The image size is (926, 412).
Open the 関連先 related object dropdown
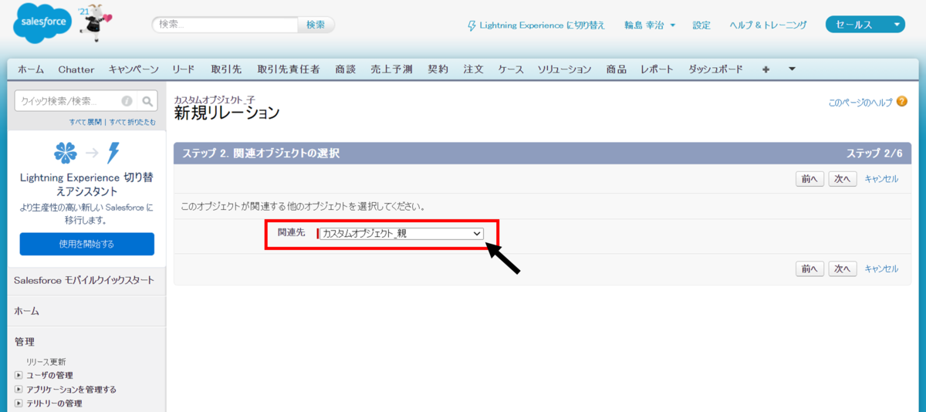tap(401, 234)
